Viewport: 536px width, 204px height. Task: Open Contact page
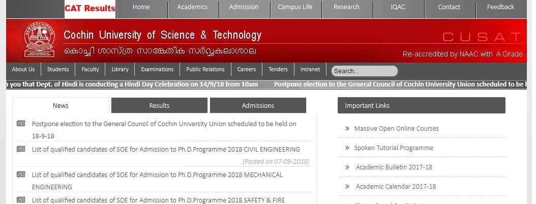point(449,7)
